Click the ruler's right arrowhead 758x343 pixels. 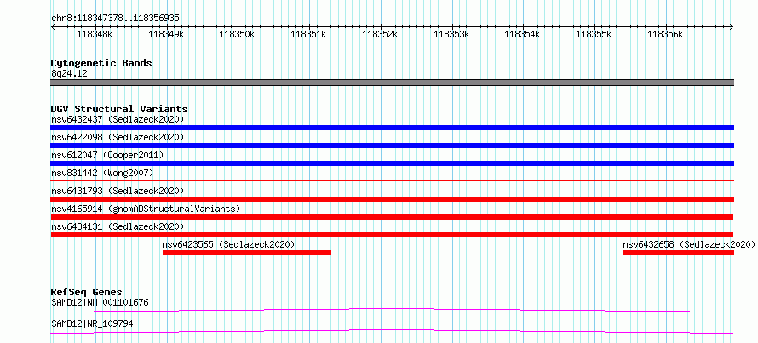(x=732, y=27)
